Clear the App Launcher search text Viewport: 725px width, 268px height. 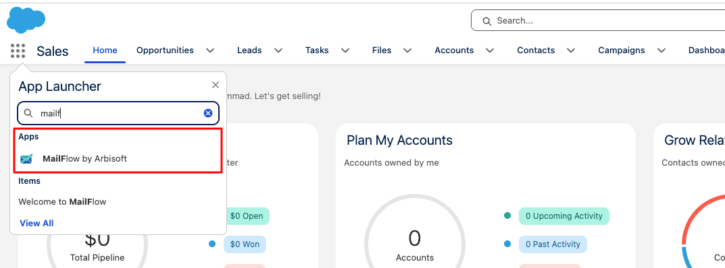pos(208,113)
